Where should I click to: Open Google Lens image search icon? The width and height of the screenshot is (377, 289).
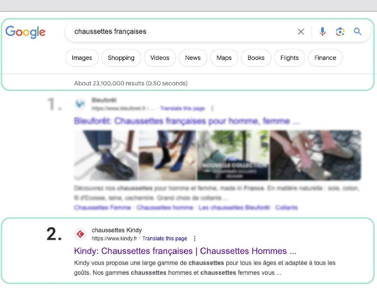tap(340, 32)
